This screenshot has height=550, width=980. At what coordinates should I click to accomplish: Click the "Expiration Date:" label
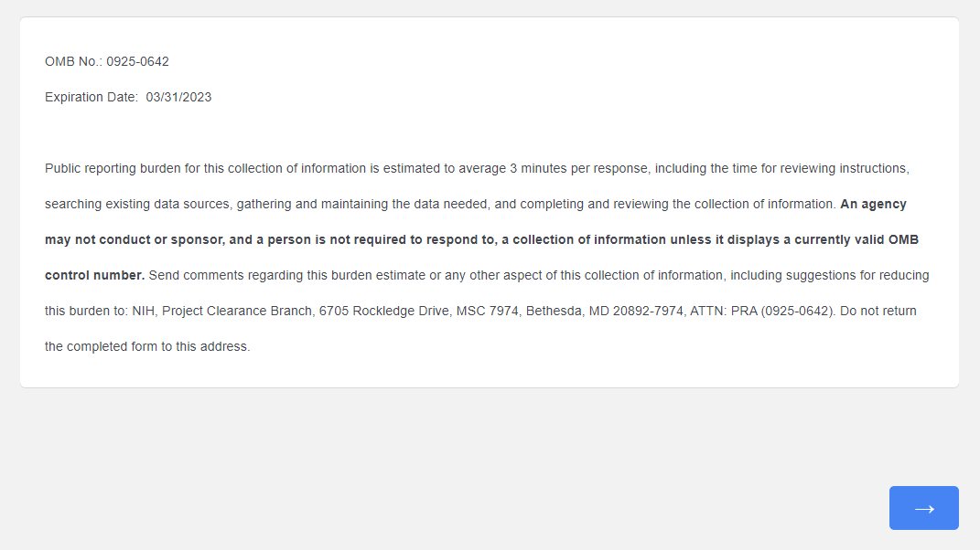click(92, 97)
